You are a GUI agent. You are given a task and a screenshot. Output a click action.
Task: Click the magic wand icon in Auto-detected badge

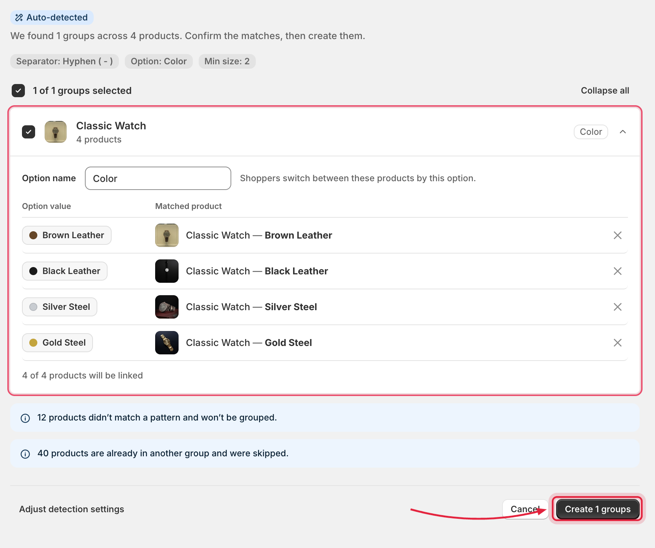tap(19, 18)
